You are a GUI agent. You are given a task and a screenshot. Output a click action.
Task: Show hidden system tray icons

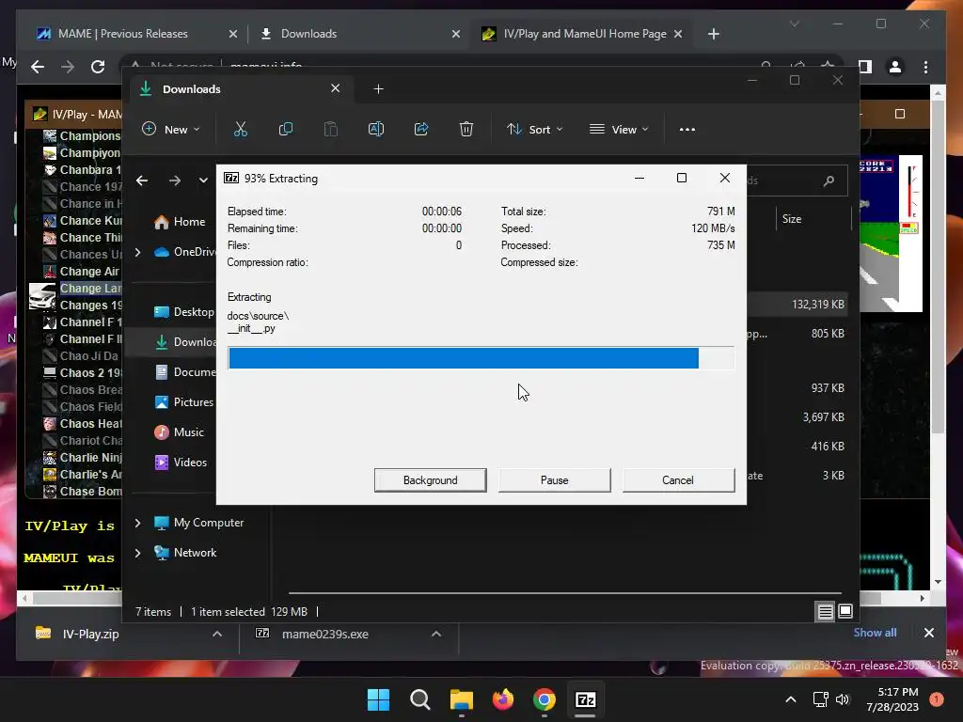point(791,699)
